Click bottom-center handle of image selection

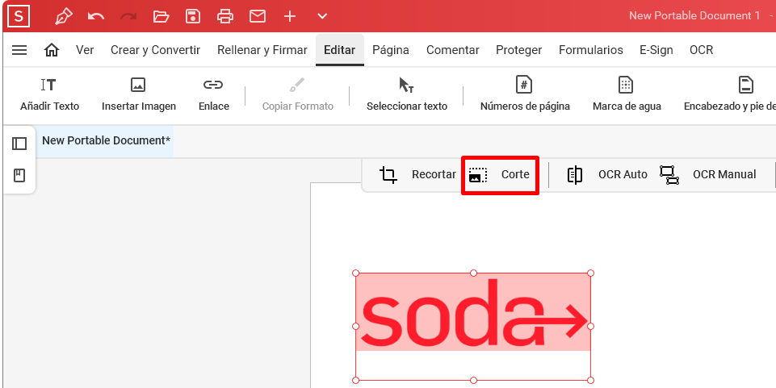point(473,380)
